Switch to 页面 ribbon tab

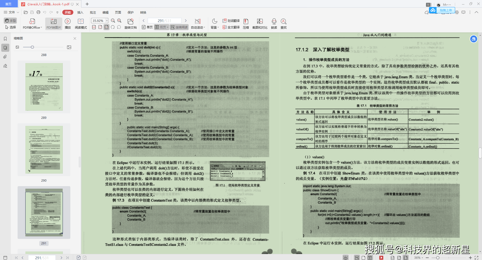point(118,12)
